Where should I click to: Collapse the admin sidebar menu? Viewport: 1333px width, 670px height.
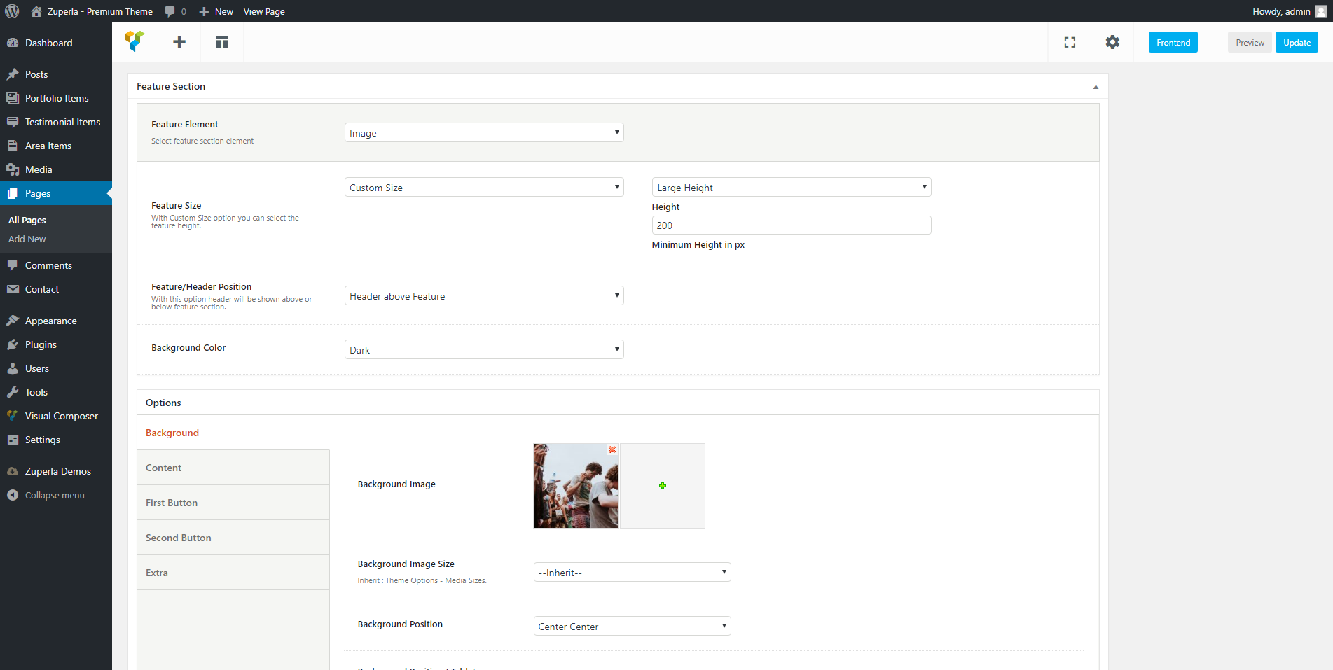point(56,495)
